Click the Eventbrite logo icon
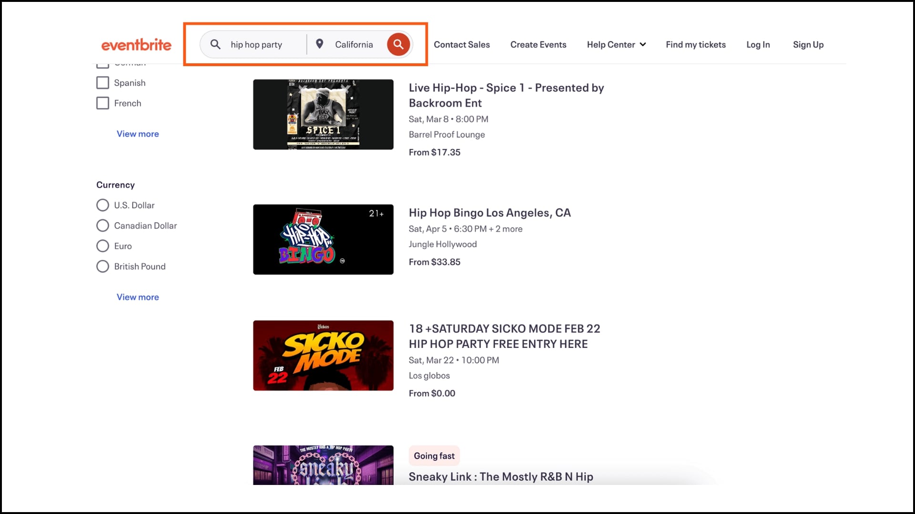The width and height of the screenshot is (915, 514). (x=136, y=44)
